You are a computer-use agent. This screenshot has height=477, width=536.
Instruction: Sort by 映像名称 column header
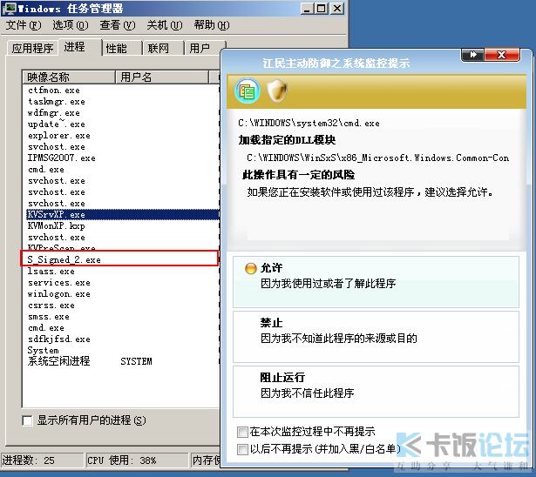(x=68, y=77)
